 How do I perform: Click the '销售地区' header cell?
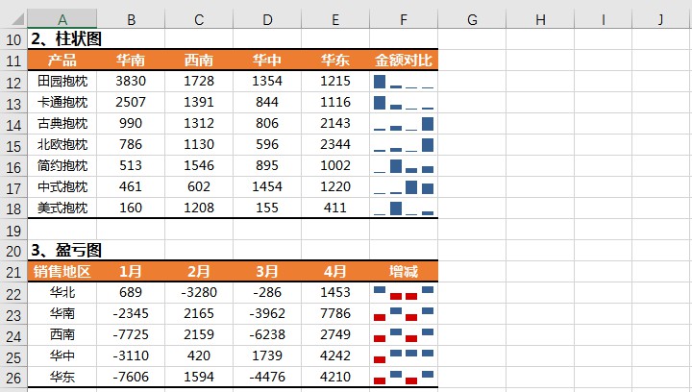[62, 271]
